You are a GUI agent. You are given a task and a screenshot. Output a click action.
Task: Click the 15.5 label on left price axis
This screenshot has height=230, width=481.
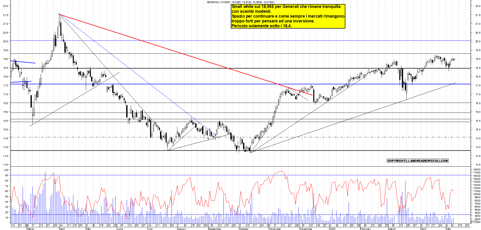[x=5, y=121]
